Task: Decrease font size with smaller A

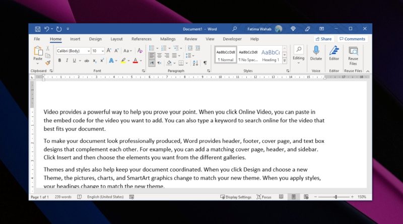Action: (x=117, y=51)
